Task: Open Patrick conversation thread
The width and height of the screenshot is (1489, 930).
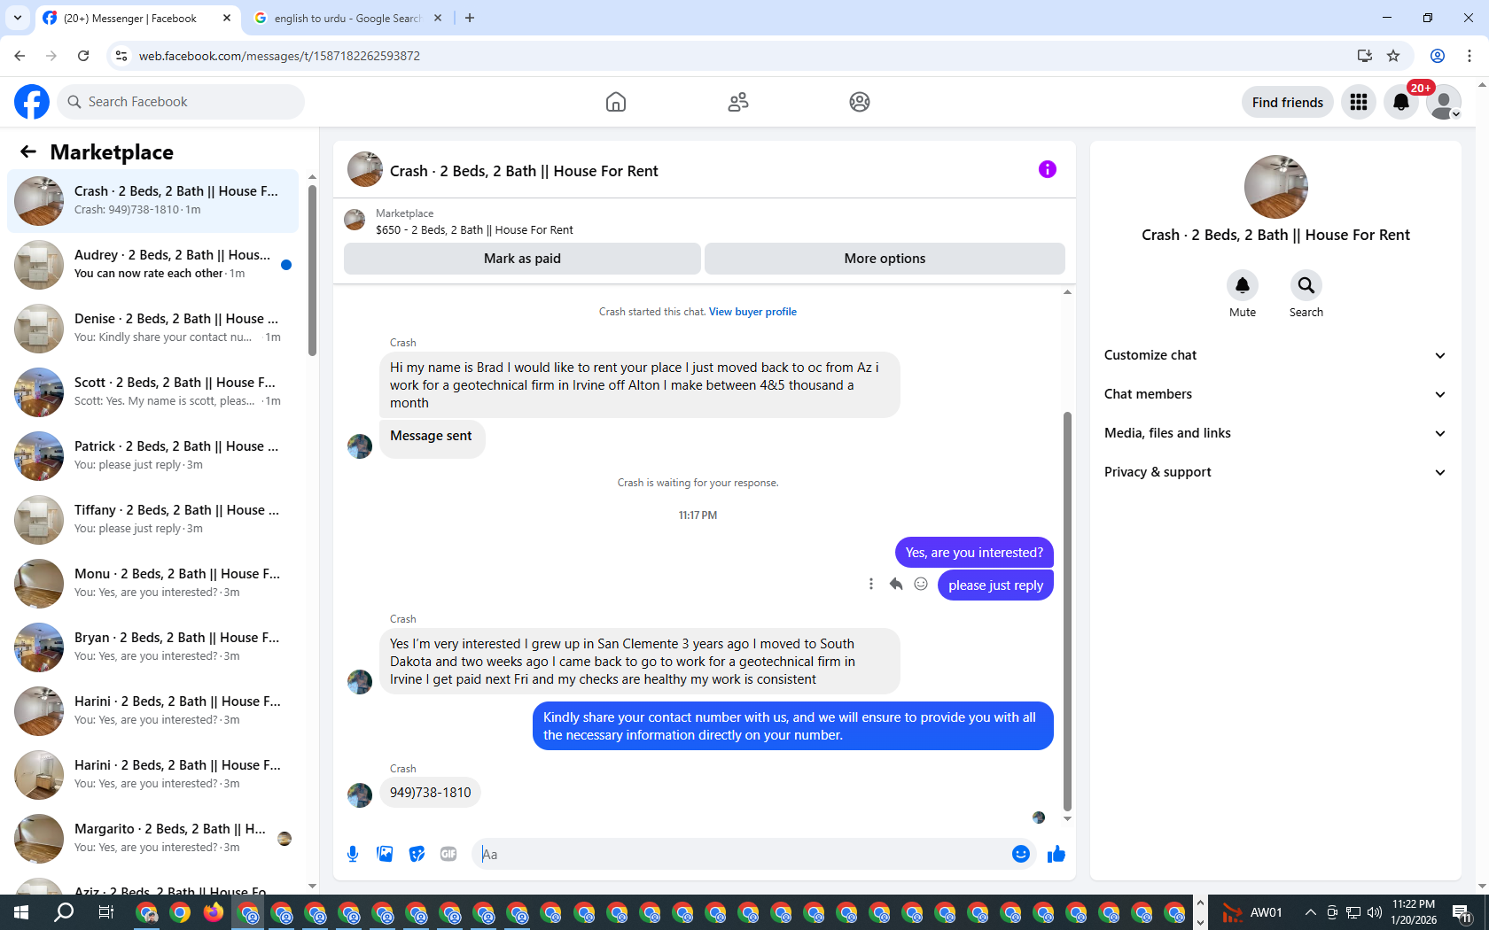Action: [x=153, y=456]
